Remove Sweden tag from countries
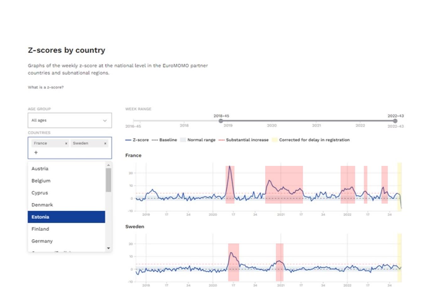The image size is (439, 301). pyautogui.click(x=105, y=143)
